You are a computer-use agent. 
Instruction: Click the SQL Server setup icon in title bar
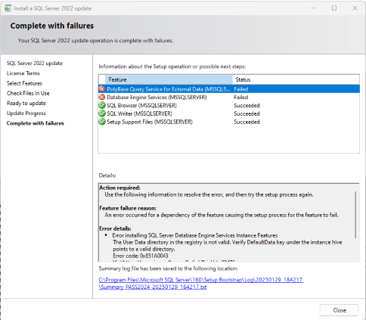pos(8,8)
